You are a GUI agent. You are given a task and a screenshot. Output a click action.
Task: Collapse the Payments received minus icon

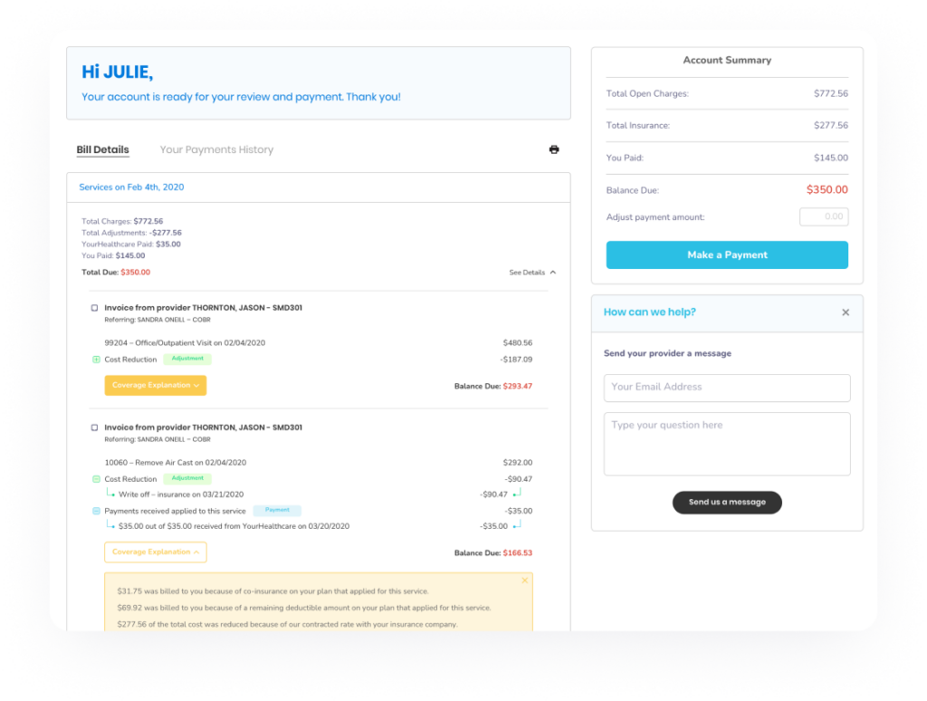point(95,510)
